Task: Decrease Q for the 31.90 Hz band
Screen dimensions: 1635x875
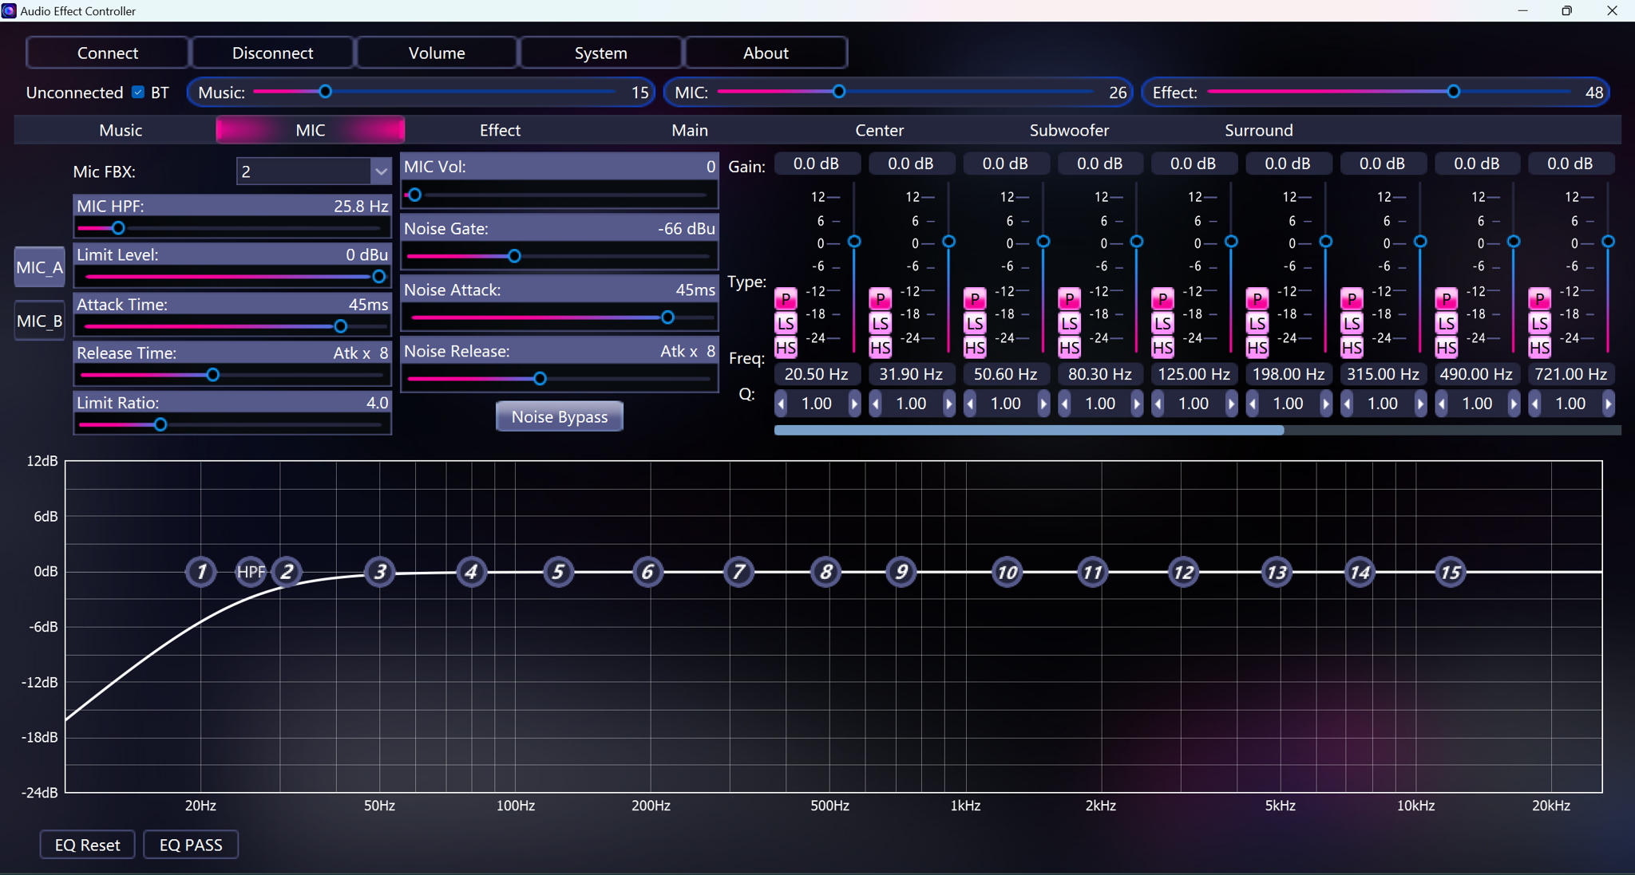Action: point(876,404)
